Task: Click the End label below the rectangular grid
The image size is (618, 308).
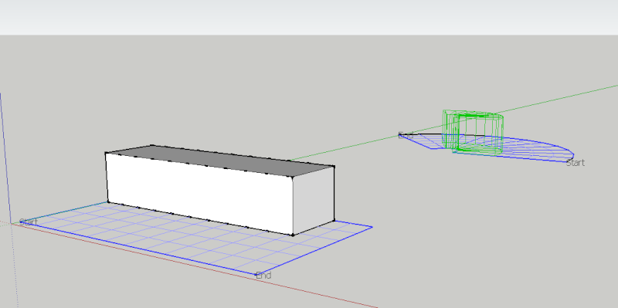Action: (263, 276)
